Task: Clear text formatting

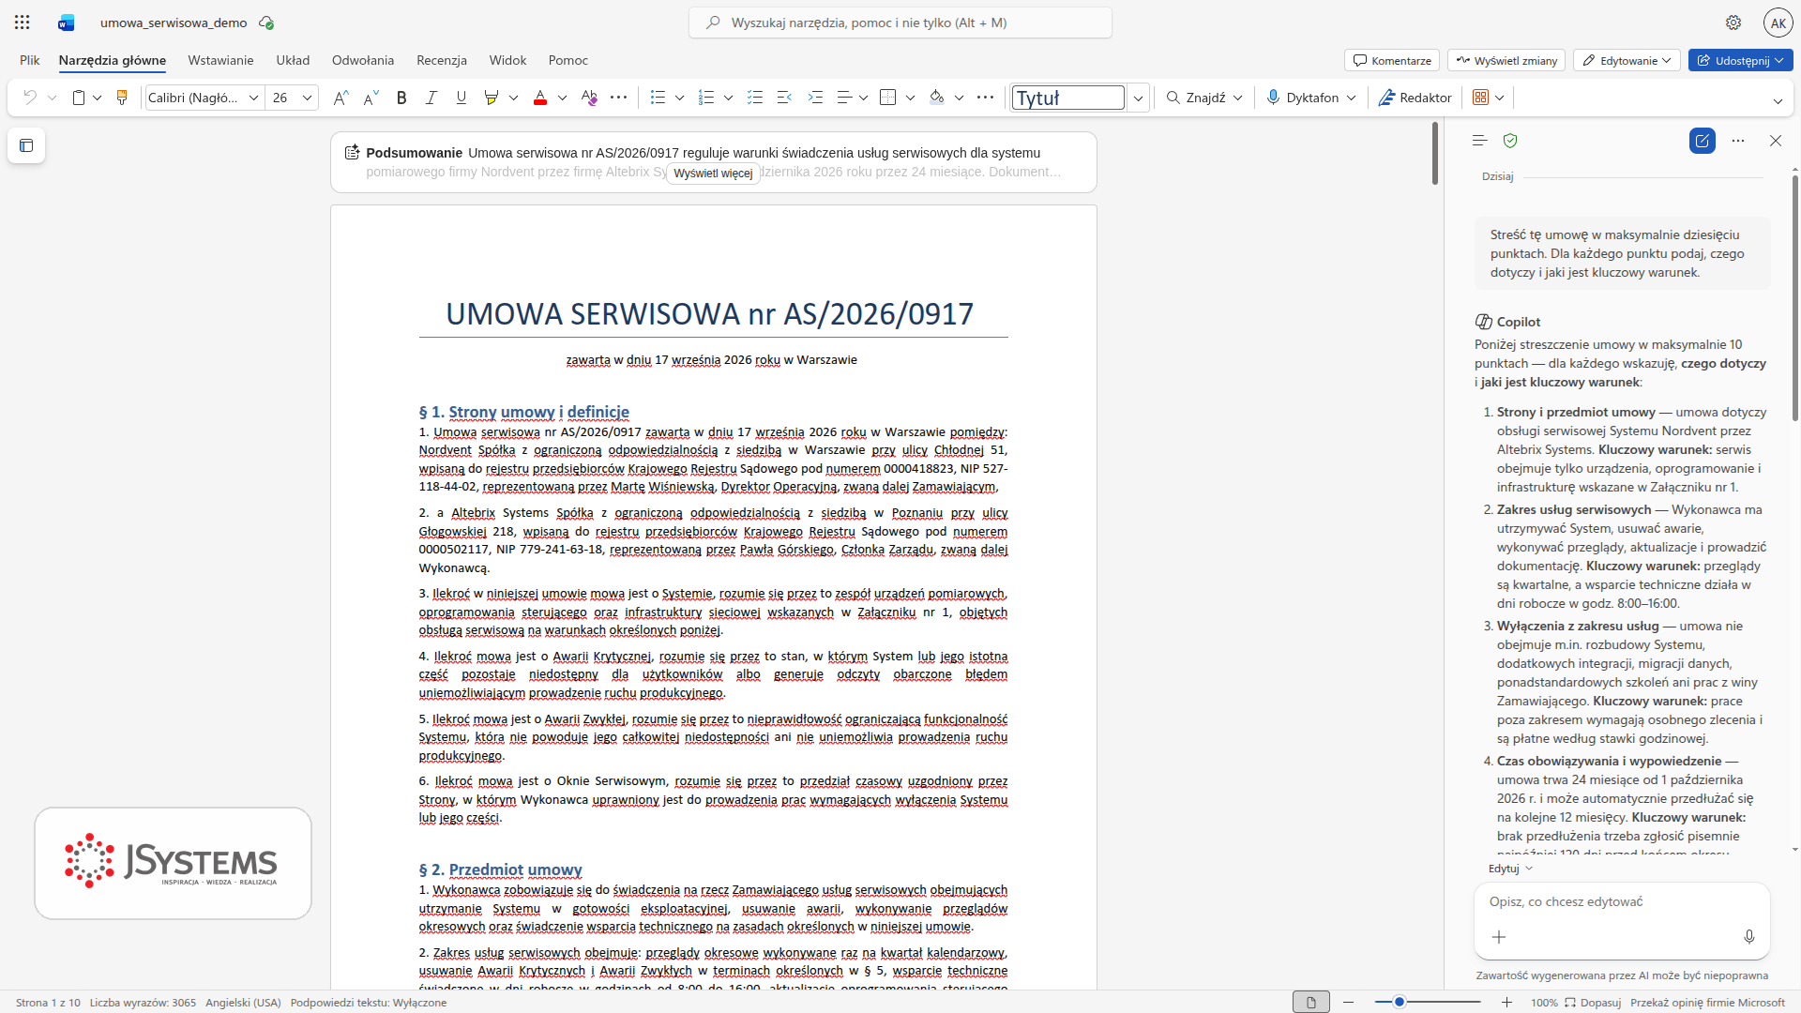Action: pyautogui.click(x=589, y=98)
